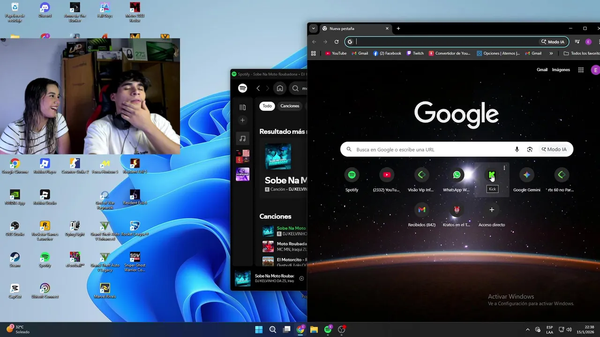
Task: Open the Visão Vip Inf... shortcut tile
Action: [x=421, y=180]
